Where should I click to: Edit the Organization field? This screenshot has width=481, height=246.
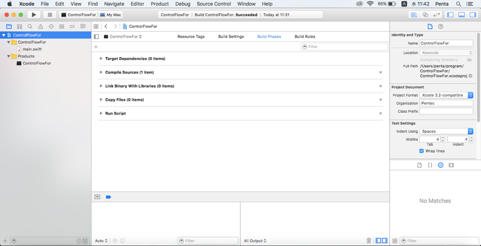[446, 103]
